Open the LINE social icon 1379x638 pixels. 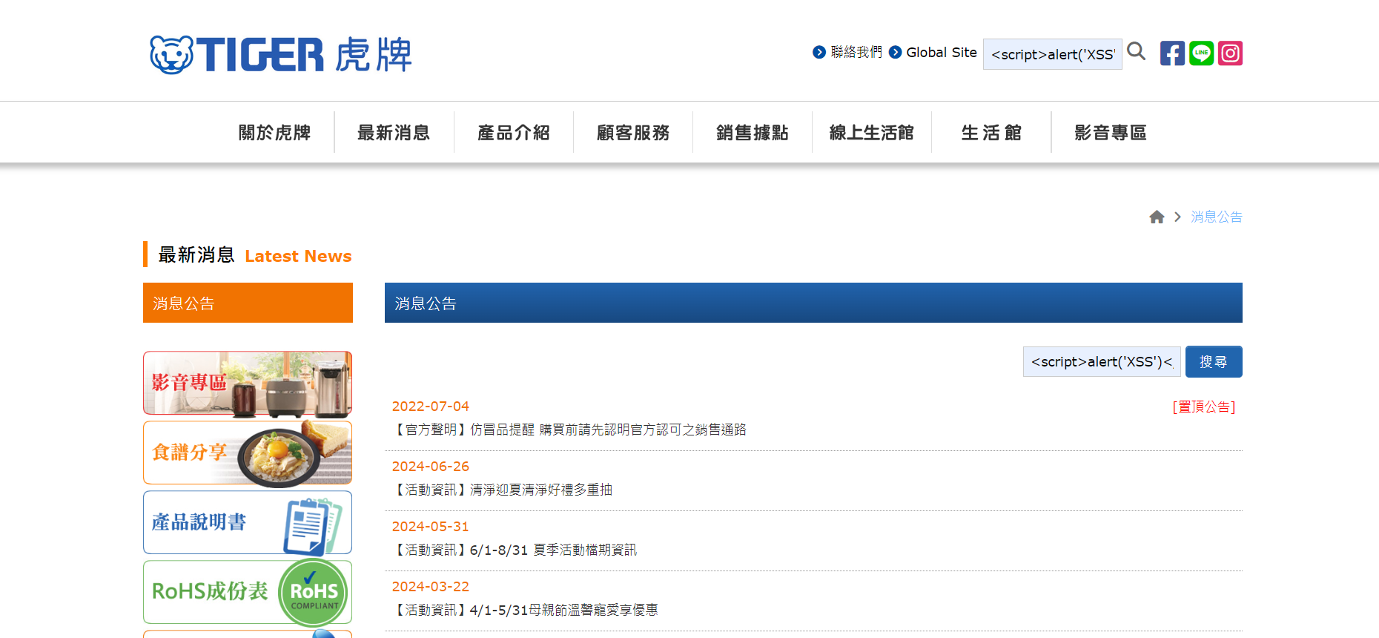pos(1201,53)
